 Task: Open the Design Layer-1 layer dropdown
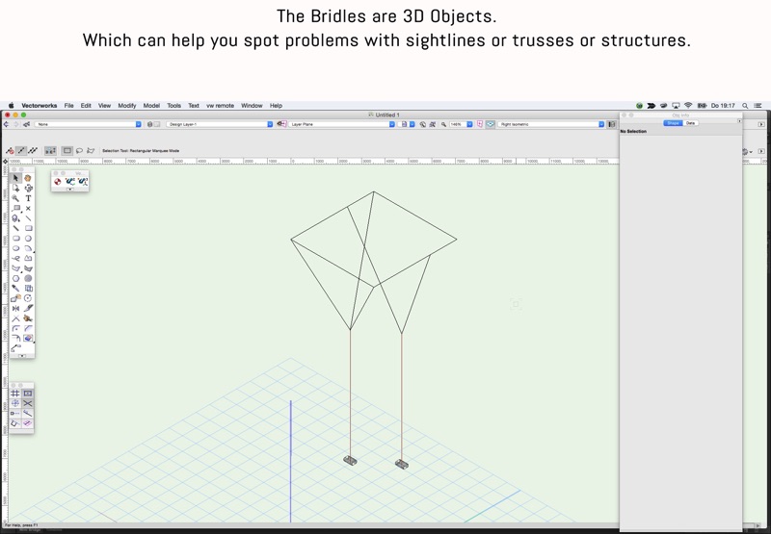point(220,125)
